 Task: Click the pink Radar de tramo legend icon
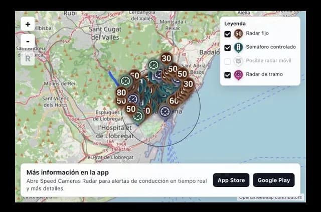238,75
